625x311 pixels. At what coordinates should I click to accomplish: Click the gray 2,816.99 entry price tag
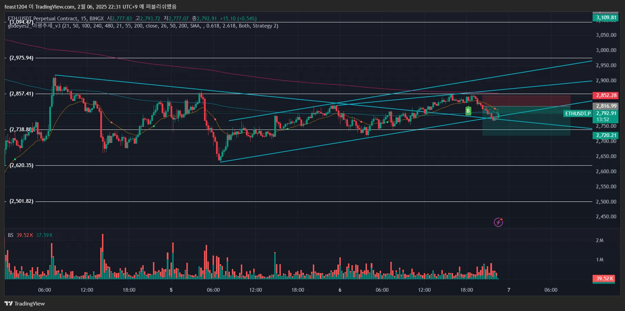click(605, 106)
